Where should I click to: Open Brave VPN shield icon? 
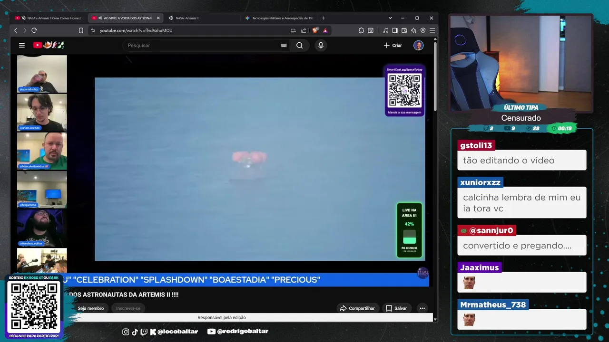point(423,30)
